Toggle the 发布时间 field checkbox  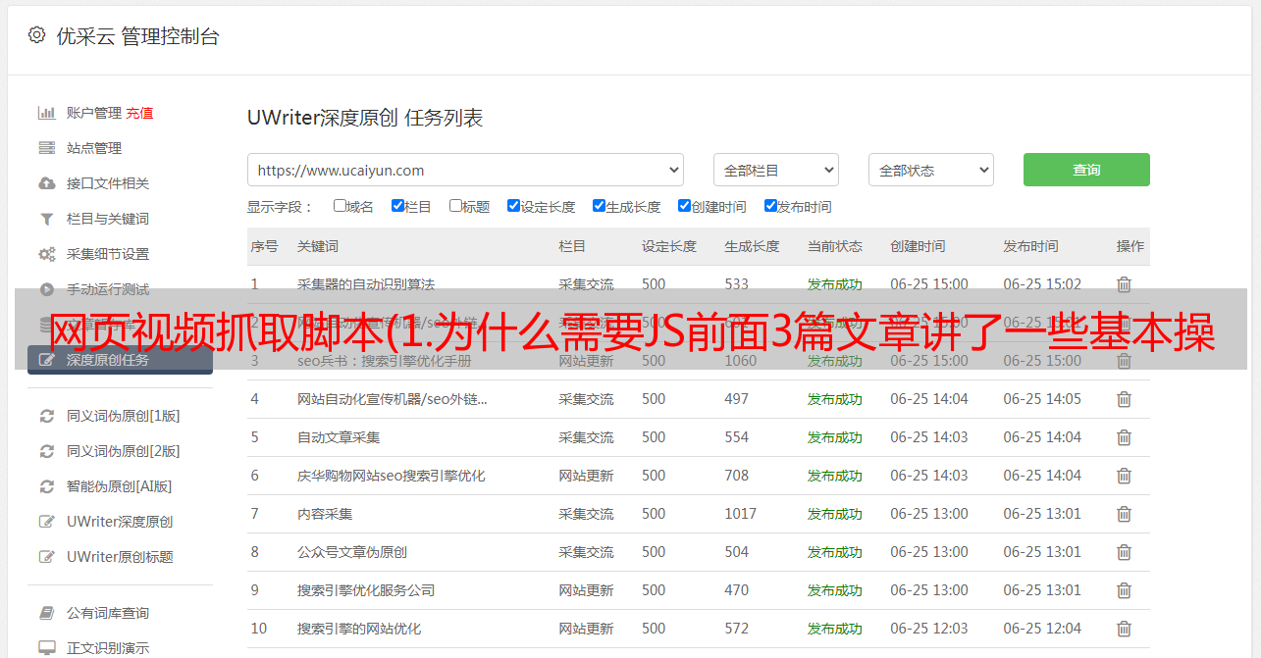pyautogui.click(x=770, y=206)
